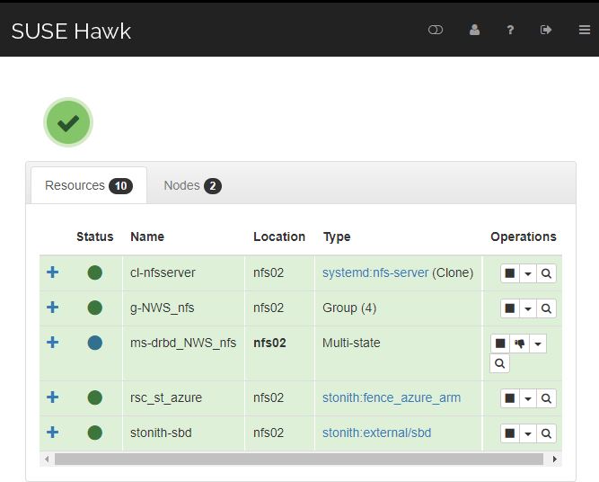Stop the rsc_st_azure resource
Screen dimensions: 599x482
point(510,398)
